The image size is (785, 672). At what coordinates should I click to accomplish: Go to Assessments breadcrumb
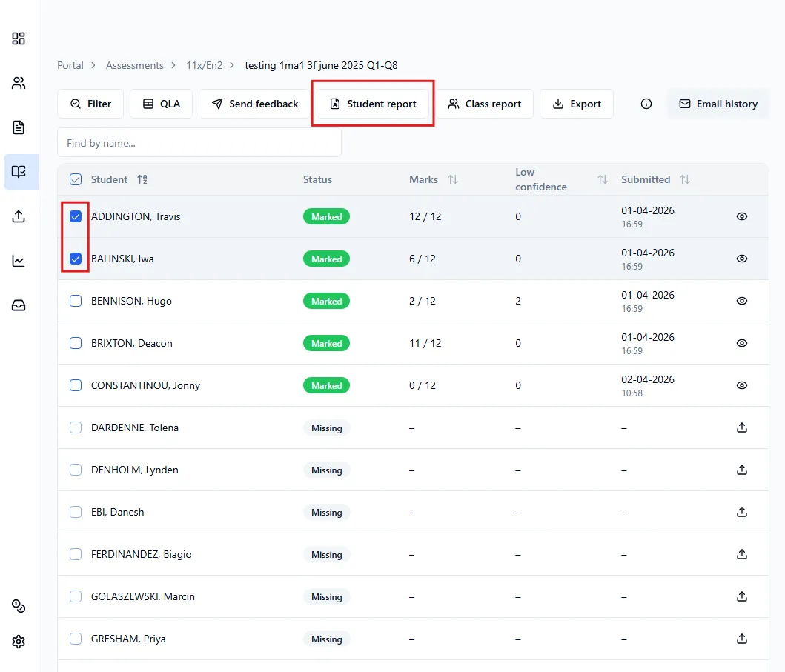point(135,65)
